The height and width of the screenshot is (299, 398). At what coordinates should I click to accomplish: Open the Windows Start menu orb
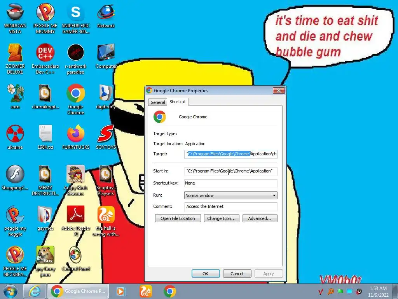(10, 291)
